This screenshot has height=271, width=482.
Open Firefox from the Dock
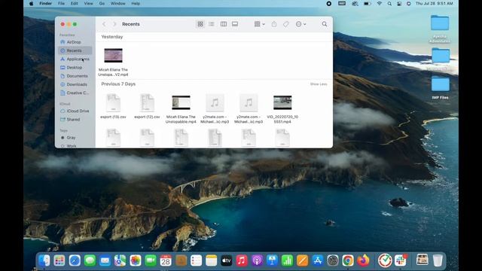[x=363, y=260]
